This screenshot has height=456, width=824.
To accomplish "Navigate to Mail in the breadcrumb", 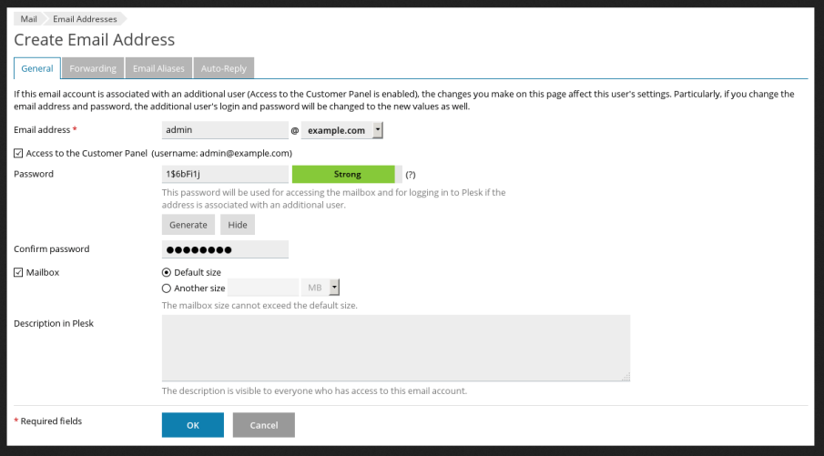I will pyautogui.click(x=28, y=19).
